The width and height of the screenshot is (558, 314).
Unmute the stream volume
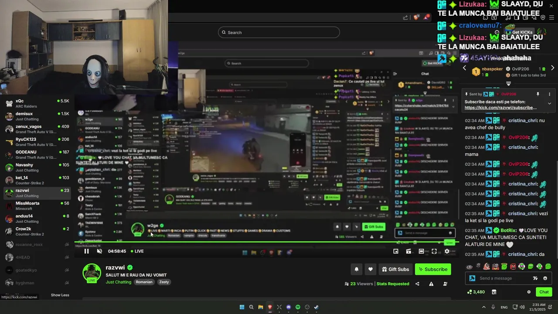(x=99, y=251)
